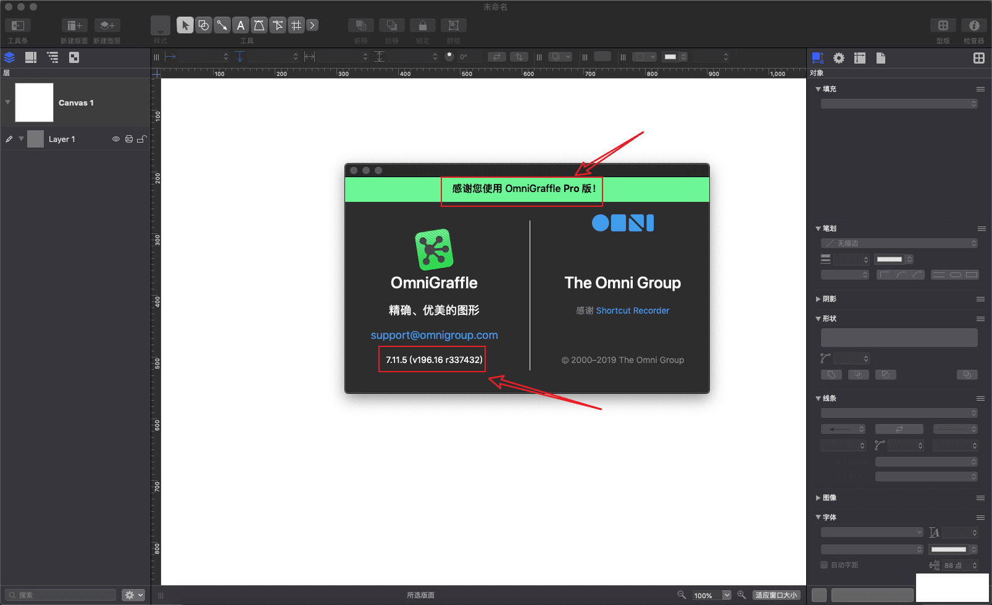Click the reverse line direction button in 线条
The height and width of the screenshot is (605, 992).
click(899, 429)
